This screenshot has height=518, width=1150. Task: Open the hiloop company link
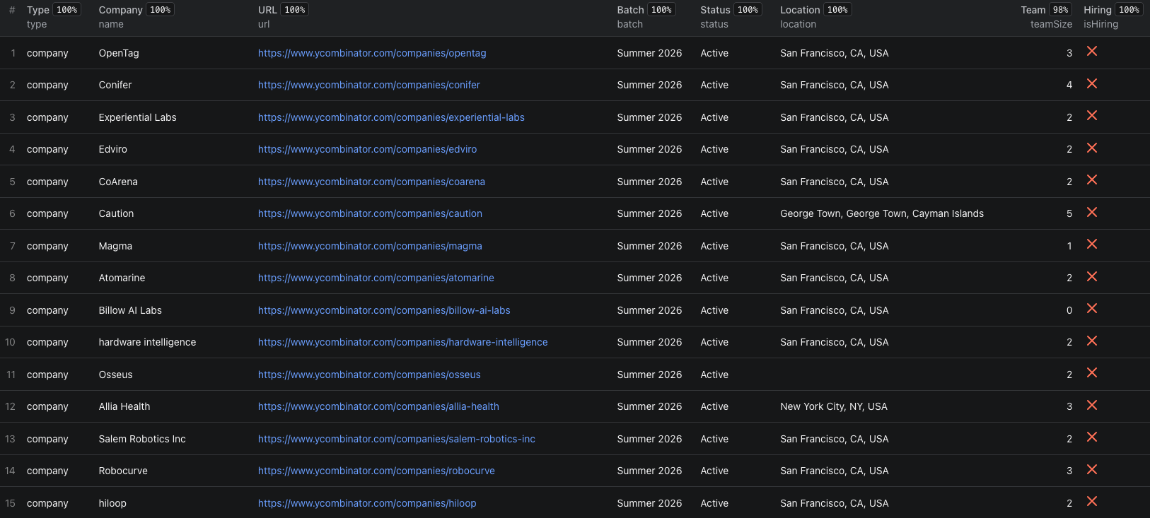coord(367,503)
